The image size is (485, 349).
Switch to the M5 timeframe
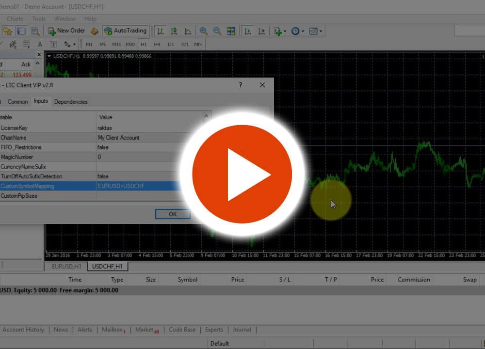(x=103, y=44)
